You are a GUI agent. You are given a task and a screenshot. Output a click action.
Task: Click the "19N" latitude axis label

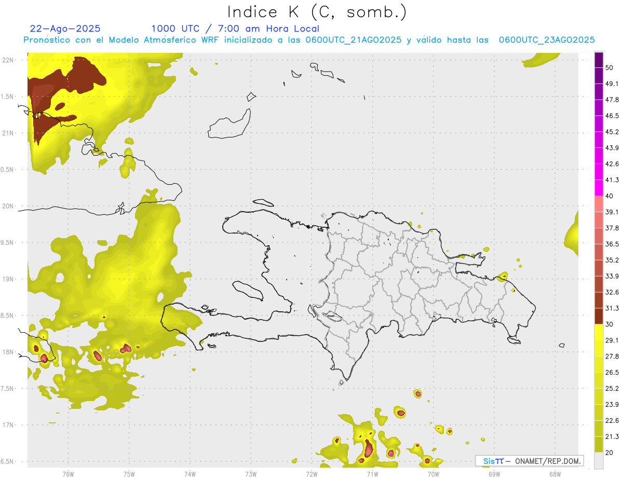pos(8,279)
